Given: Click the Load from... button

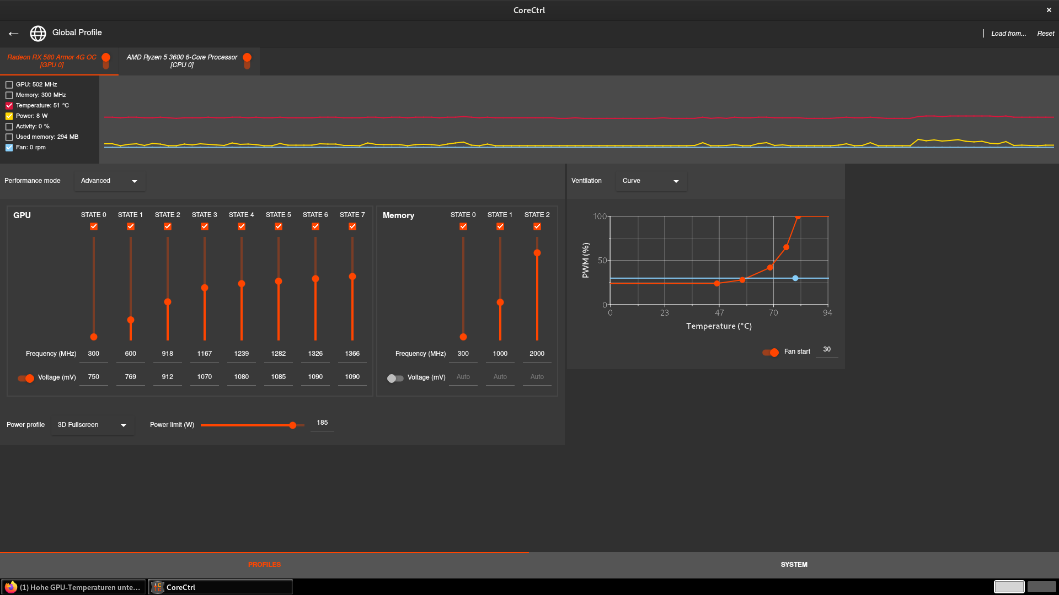Looking at the screenshot, I should click(x=1008, y=34).
